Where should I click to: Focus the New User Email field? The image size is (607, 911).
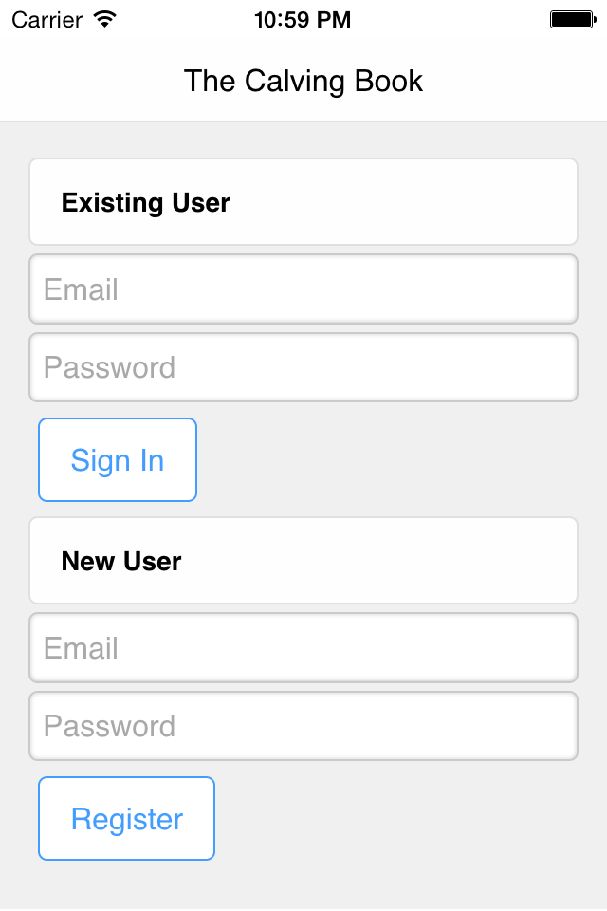[x=303, y=648]
